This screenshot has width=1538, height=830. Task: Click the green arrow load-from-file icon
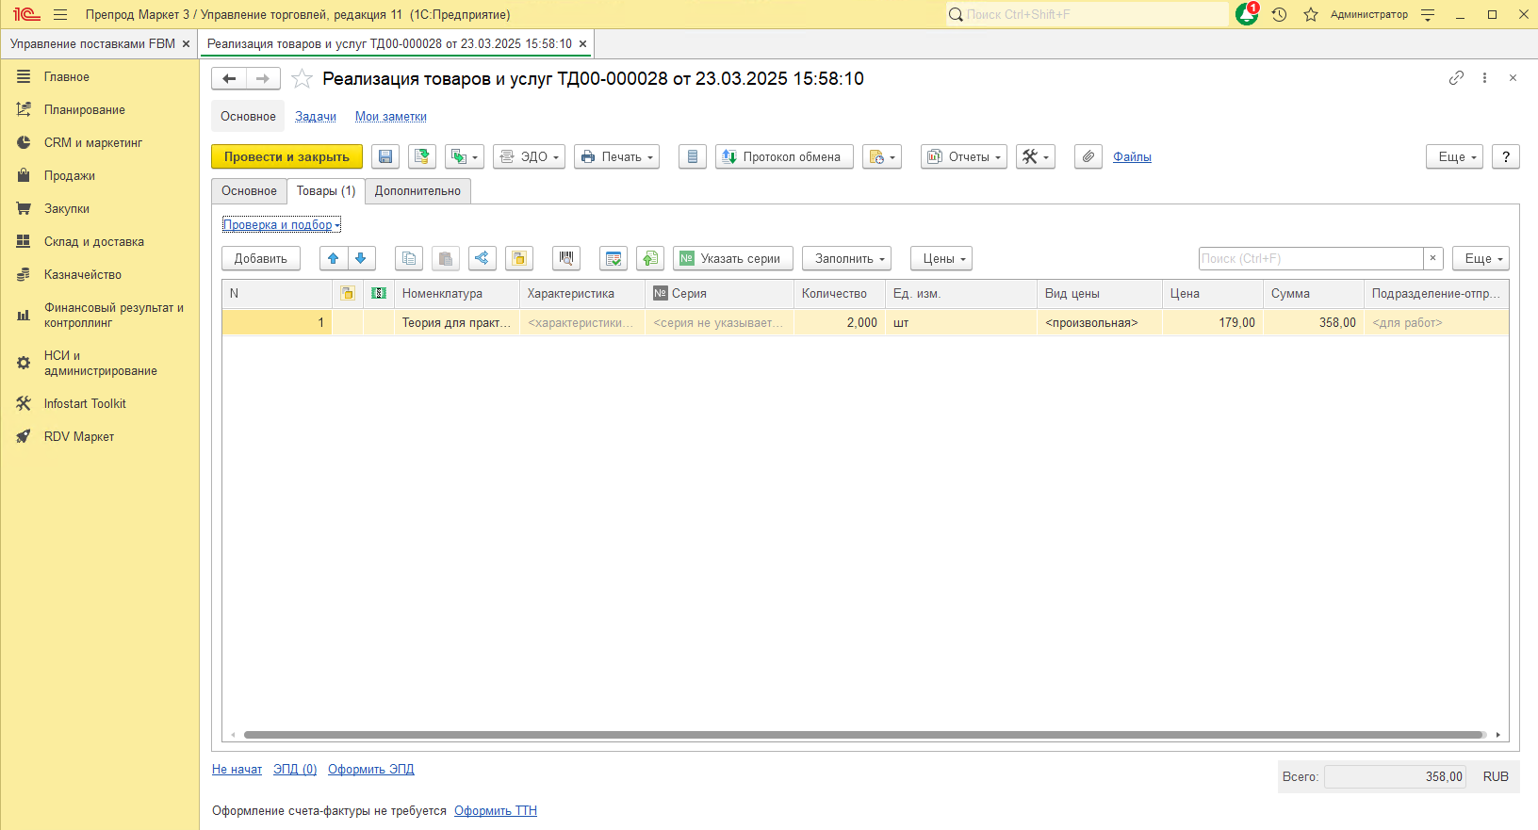click(650, 258)
